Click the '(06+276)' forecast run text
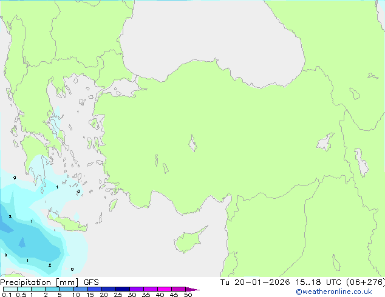The height and width of the screenshot is (297, 385). (366, 282)
